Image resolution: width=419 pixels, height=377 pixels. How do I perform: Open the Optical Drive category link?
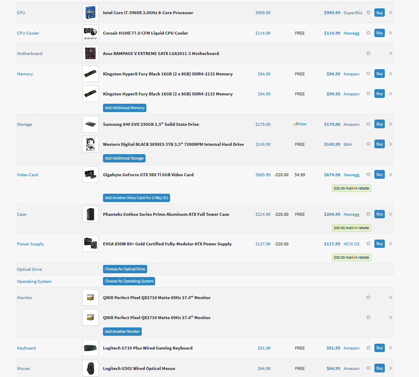[30, 269]
